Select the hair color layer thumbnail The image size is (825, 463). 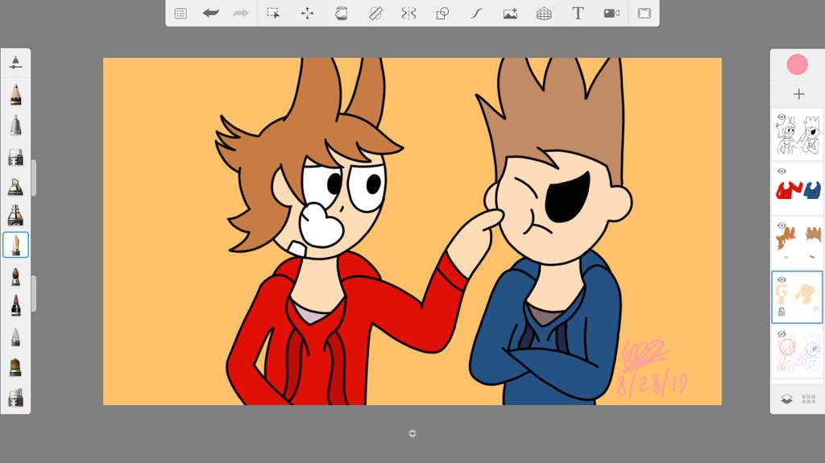tap(798, 243)
